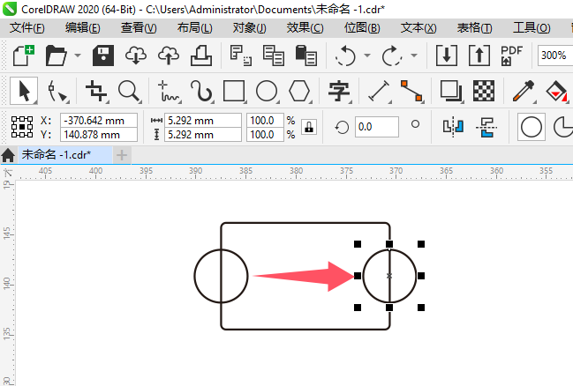Image resolution: width=573 pixels, height=386 pixels.
Task: Click the horizontal scale percent field
Action: (265, 121)
